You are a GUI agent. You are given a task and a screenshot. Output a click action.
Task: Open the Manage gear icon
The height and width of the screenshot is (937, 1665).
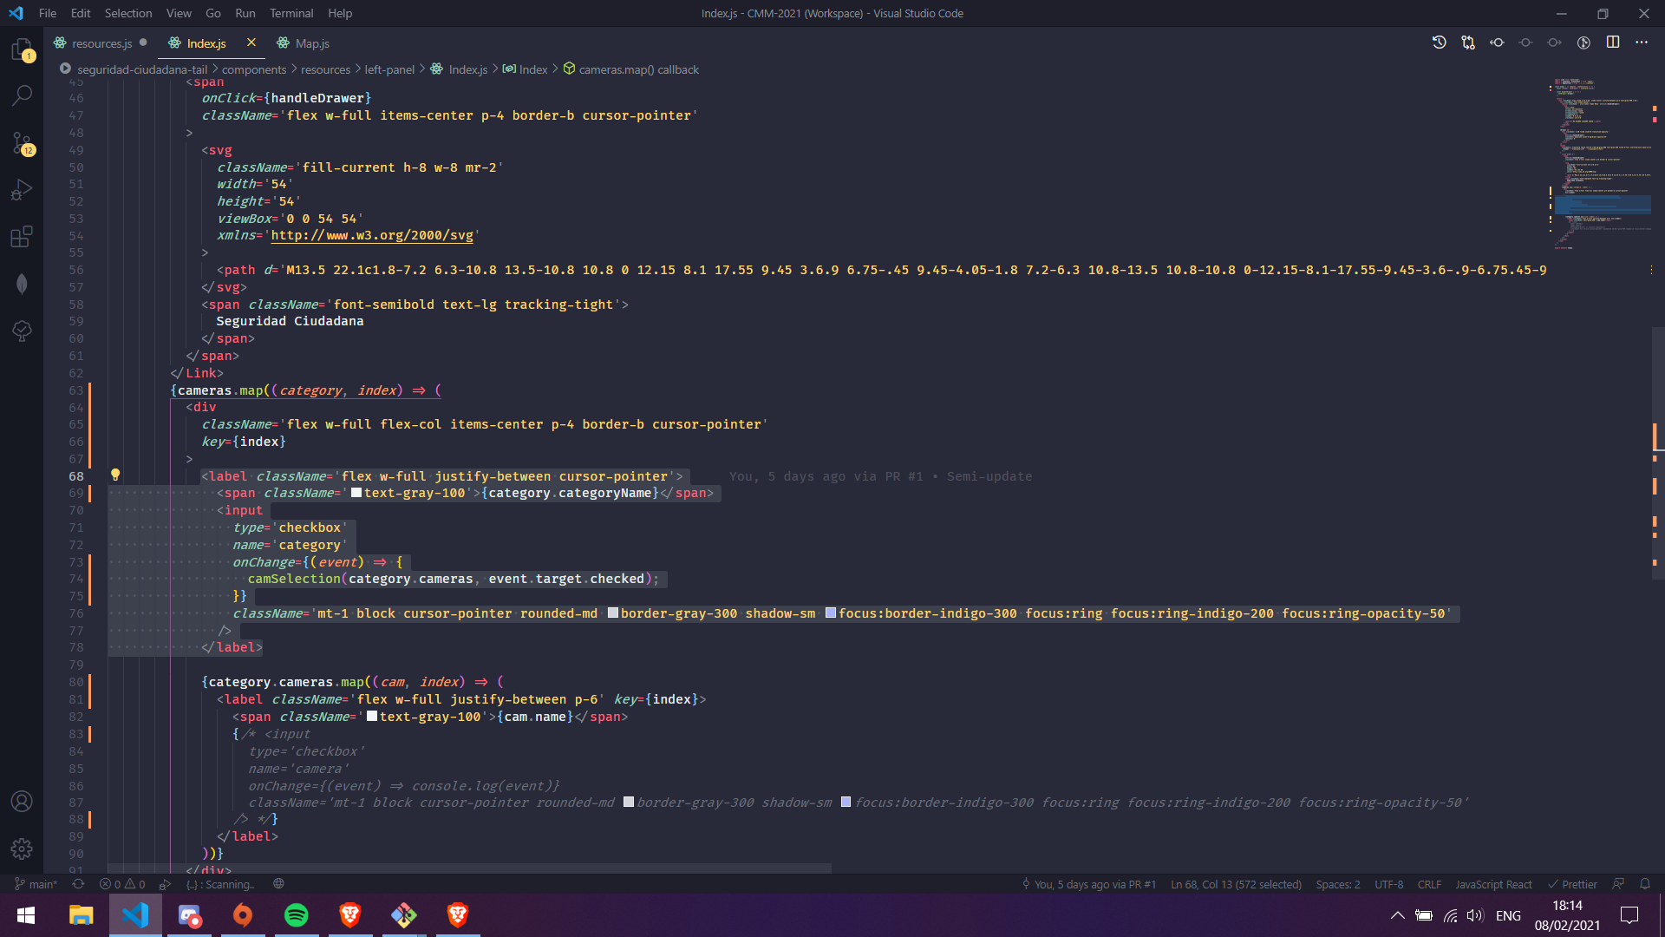(22, 849)
